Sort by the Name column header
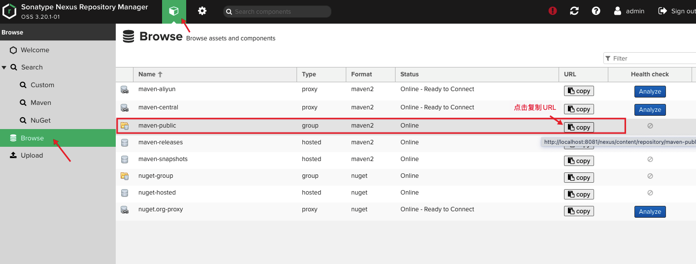 (x=215, y=74)
